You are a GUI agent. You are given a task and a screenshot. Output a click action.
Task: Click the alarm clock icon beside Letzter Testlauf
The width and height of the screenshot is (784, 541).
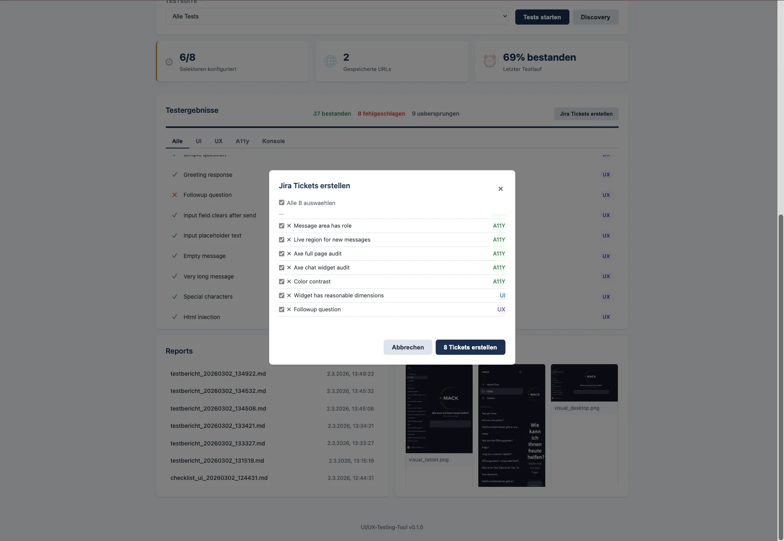(489, 61)
